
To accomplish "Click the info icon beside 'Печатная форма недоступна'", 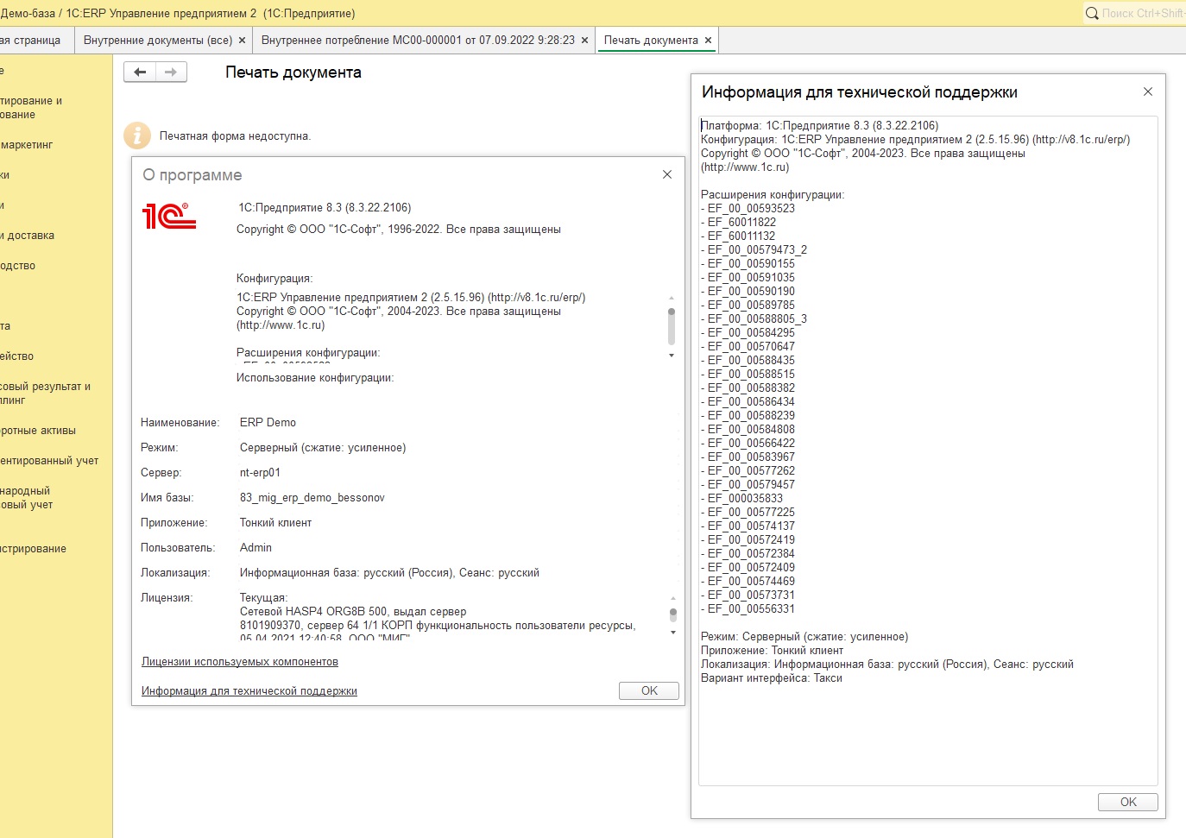I will coord(137,135).
